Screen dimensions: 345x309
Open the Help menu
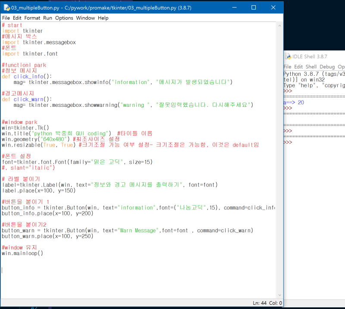[102, 18]
